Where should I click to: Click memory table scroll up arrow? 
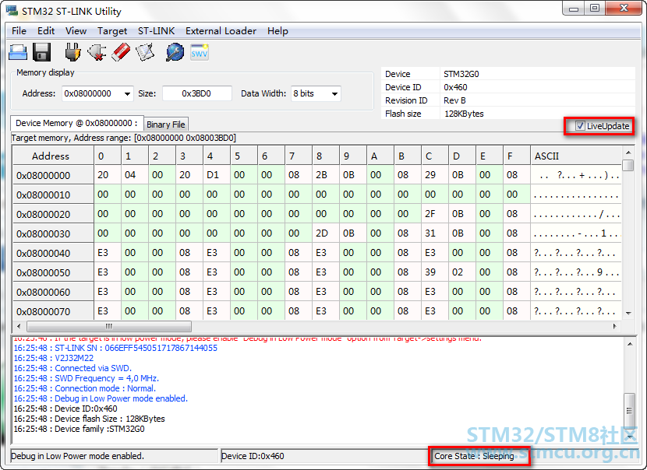coord(628,153)
